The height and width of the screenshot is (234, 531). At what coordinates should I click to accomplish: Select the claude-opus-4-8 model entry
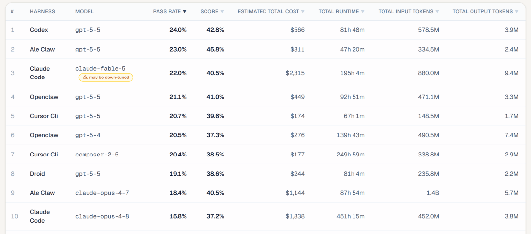pos(102,216)
